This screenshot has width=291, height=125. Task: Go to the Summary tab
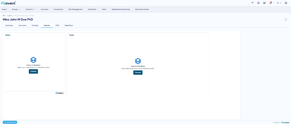(9, 25)
